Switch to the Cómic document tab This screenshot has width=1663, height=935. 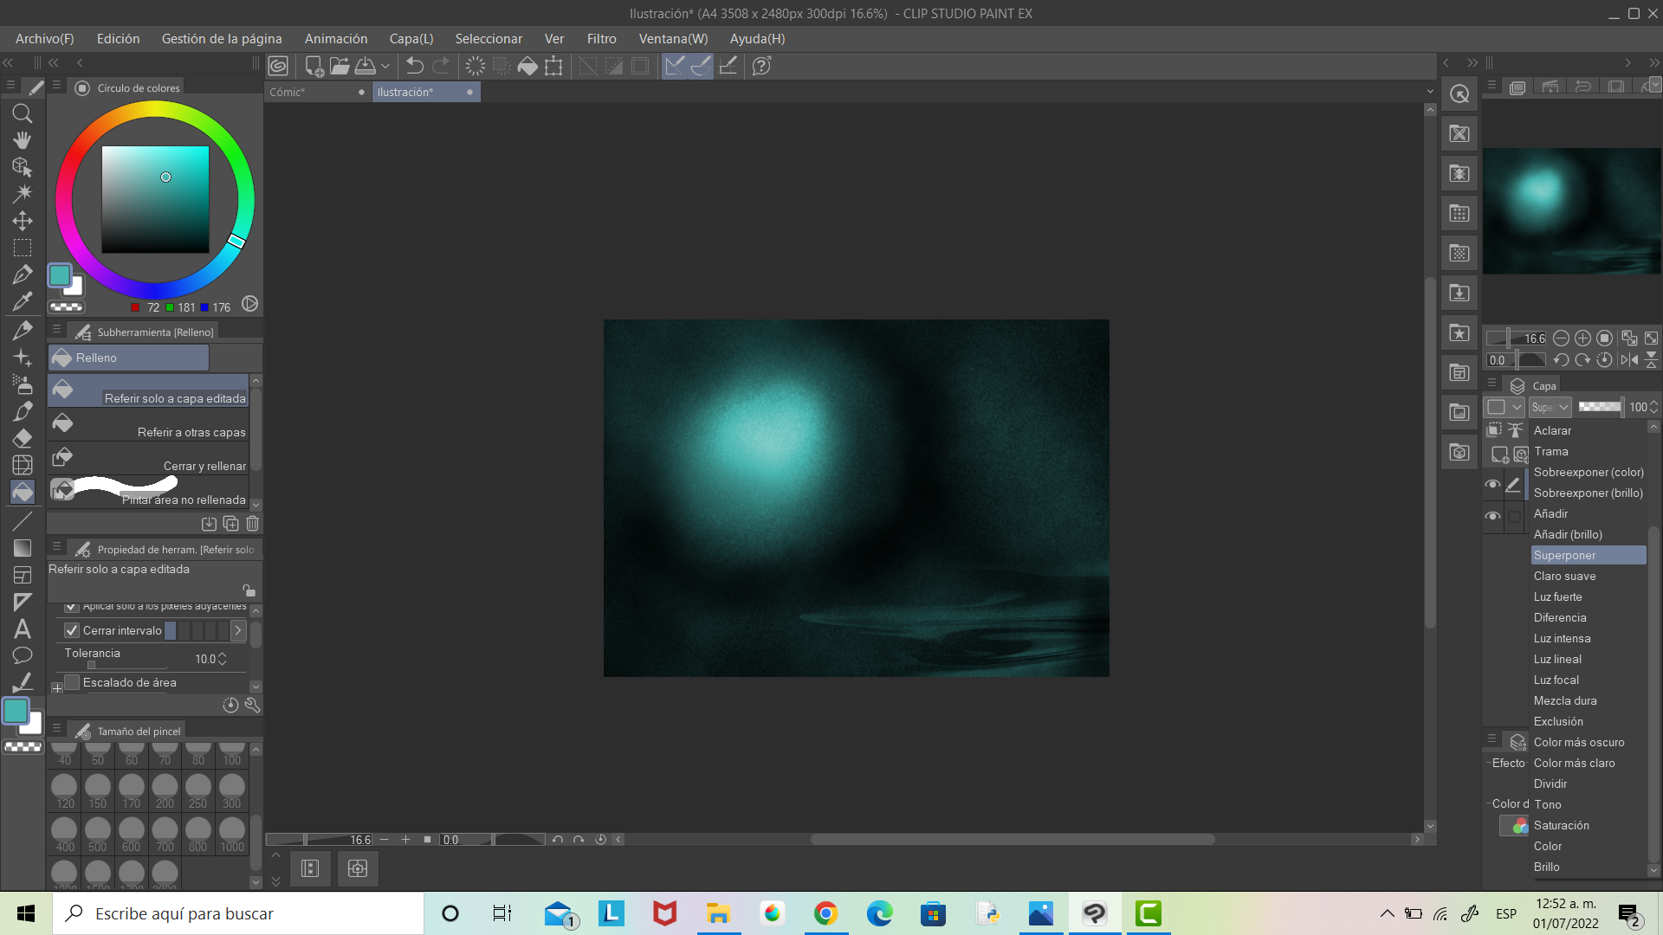click(288, 92)
